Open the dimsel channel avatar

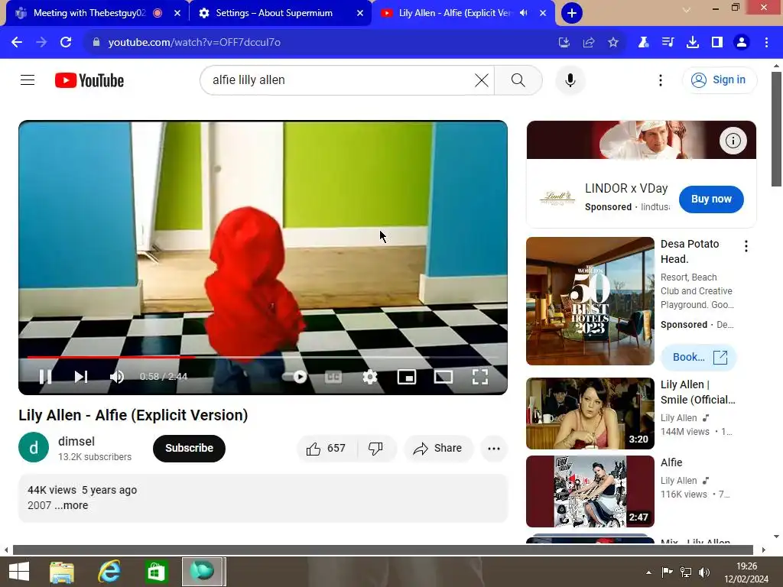point(34,447)
